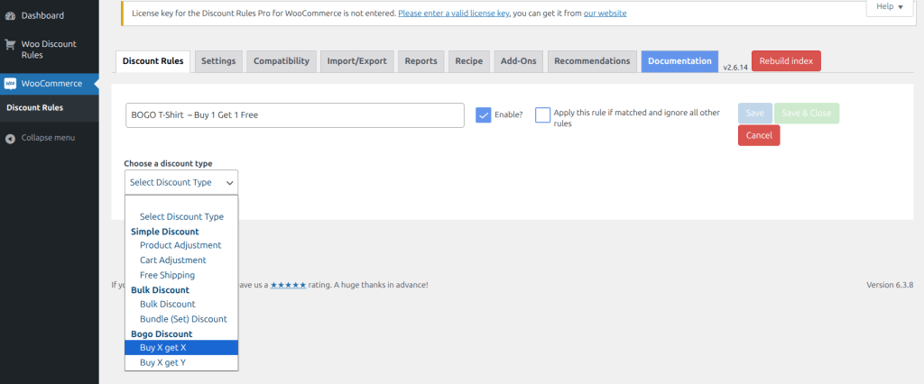
Task: Click the five-star rating link
Action: (288, 285)
